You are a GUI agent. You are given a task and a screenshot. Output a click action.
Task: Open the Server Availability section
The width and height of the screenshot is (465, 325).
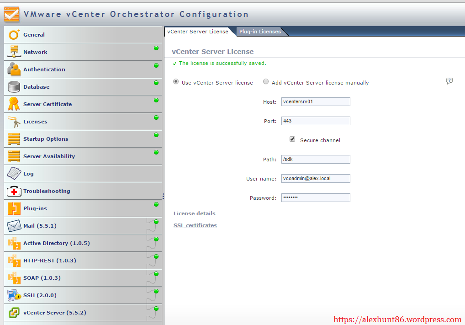83,156
